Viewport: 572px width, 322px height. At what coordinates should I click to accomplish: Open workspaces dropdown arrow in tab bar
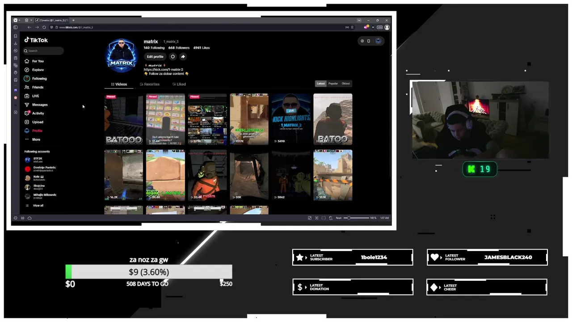tap(31, 20)
